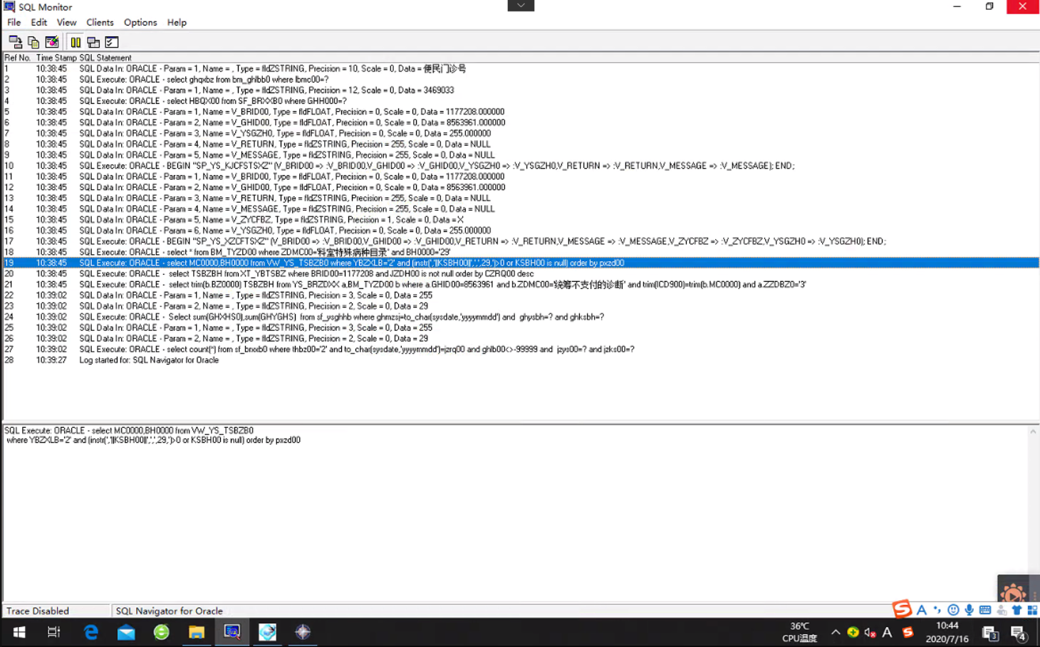The image size is (1040, 647).
Task: Select row 1 in the log list
Action: tap(521, 69)
